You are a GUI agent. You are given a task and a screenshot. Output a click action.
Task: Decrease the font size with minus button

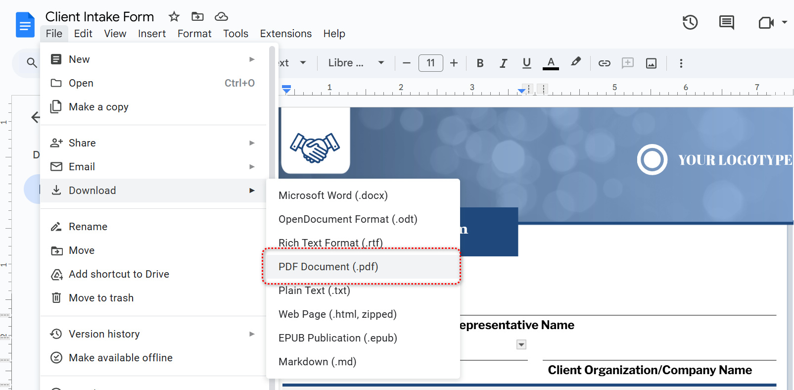[x=407, y=63]
